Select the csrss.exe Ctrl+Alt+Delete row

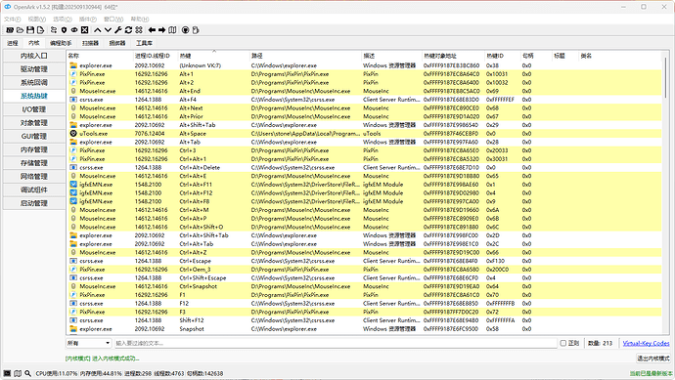click(x=364, y=168)
